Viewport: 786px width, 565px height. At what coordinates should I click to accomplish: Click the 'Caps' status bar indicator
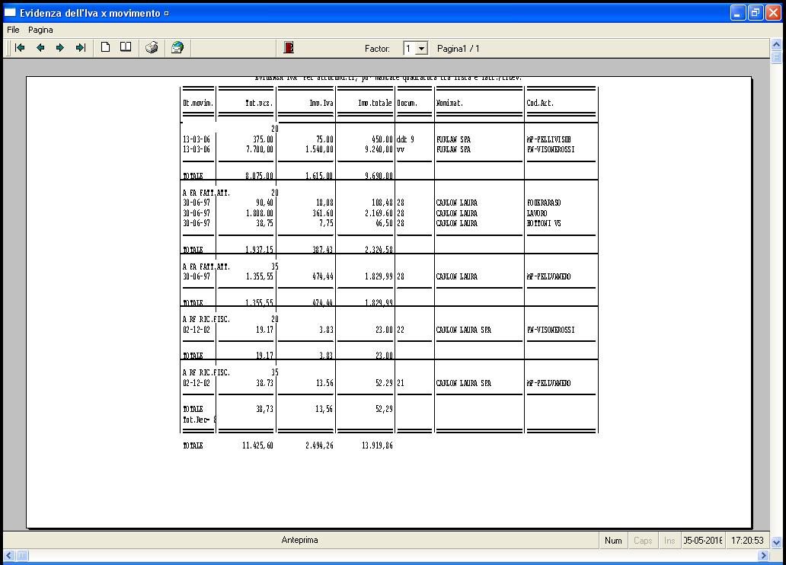tap(643, 541)
